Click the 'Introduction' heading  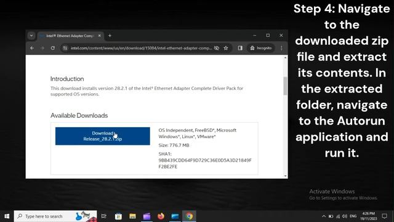pos(67,79)
